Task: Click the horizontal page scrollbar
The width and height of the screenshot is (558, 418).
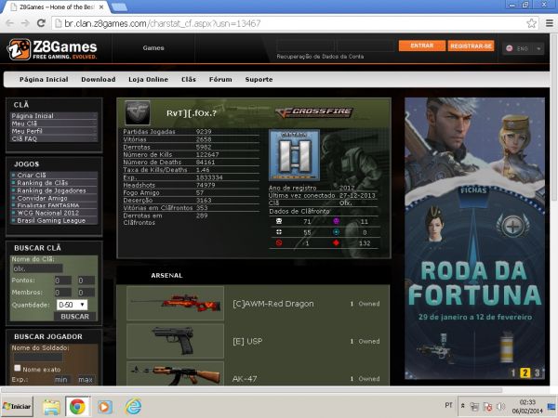Action: (252, 390)
